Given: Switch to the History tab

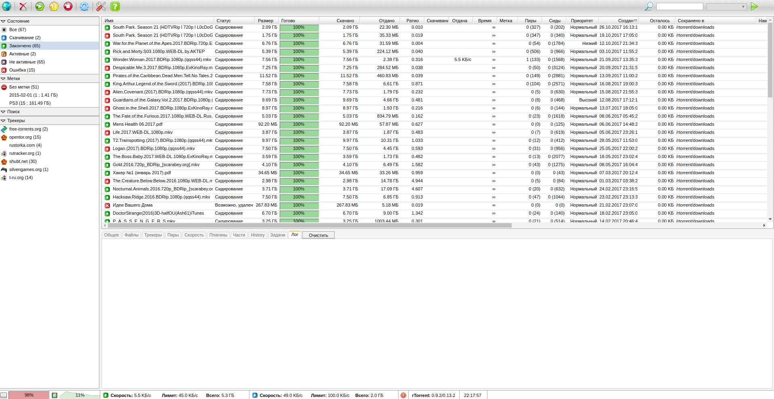Looking at the screenshot, I should coord(257,235).
